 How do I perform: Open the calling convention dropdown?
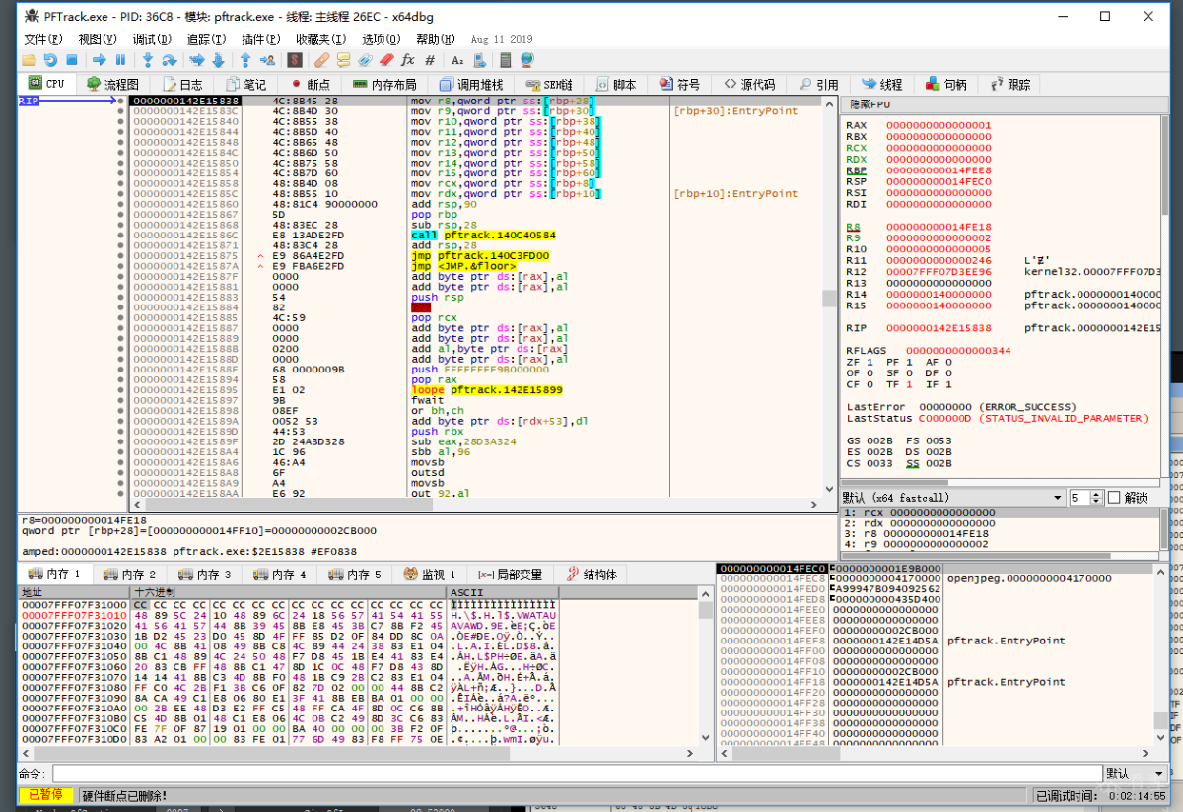953,498
